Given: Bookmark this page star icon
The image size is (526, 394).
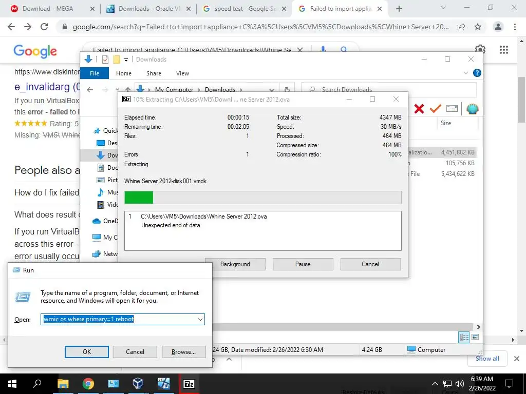Looking at the screenshot, I should tap(478, 27).
